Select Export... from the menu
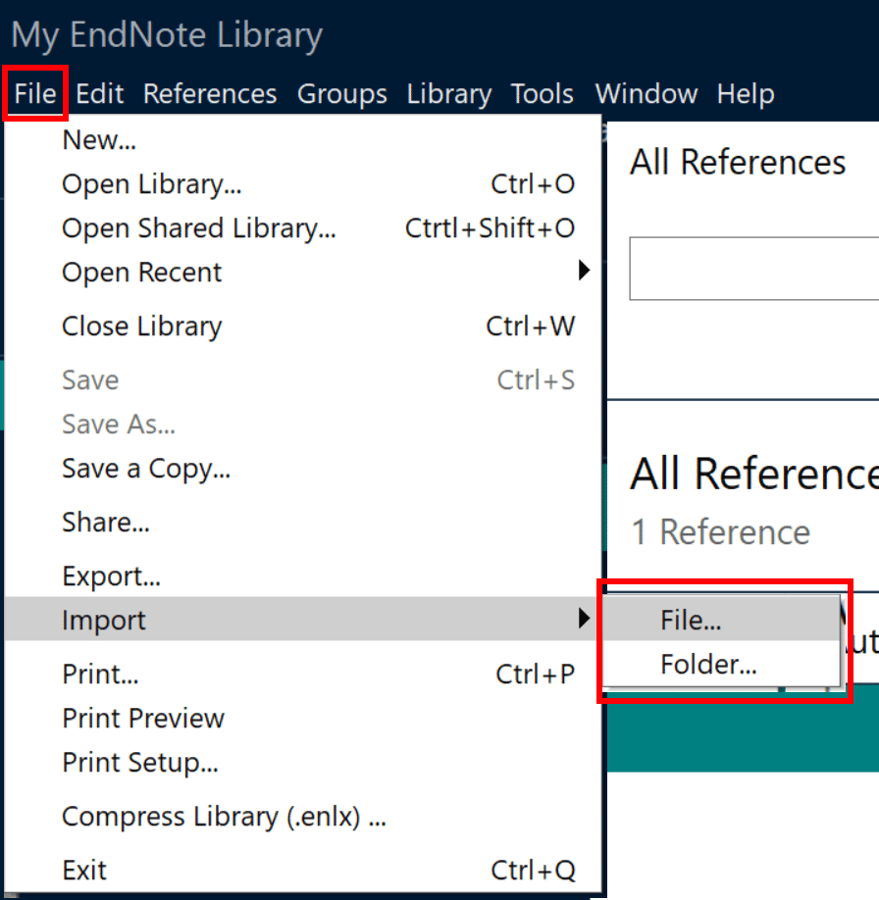 111,576
